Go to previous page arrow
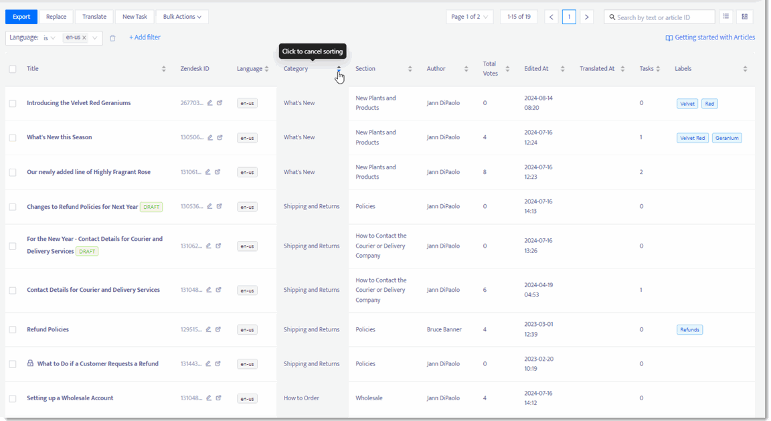This screenshot has height=421, width=771. coord(551,17)
